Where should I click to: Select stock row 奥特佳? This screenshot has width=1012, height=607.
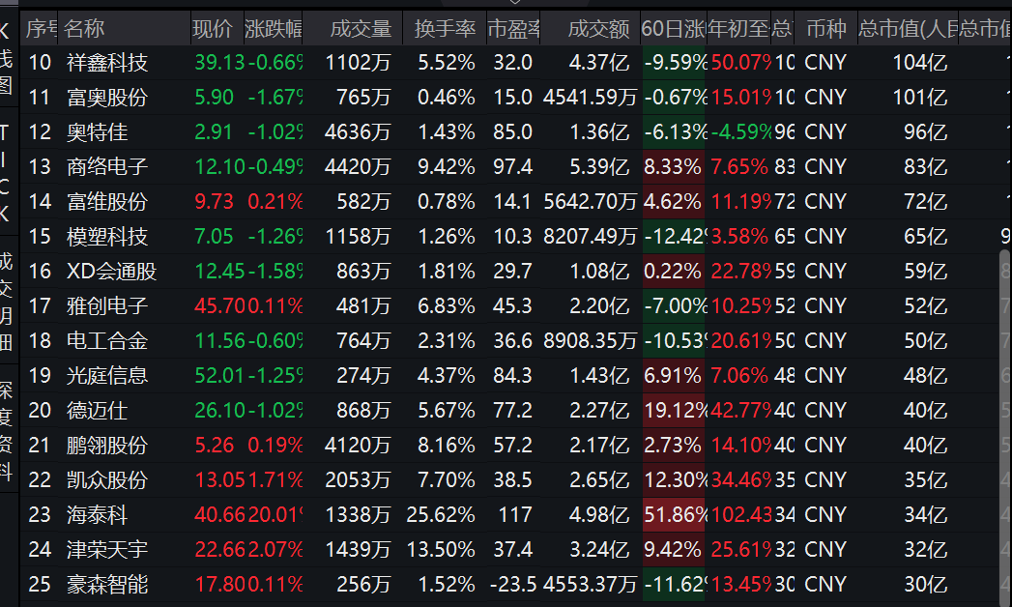click(516, 132)
